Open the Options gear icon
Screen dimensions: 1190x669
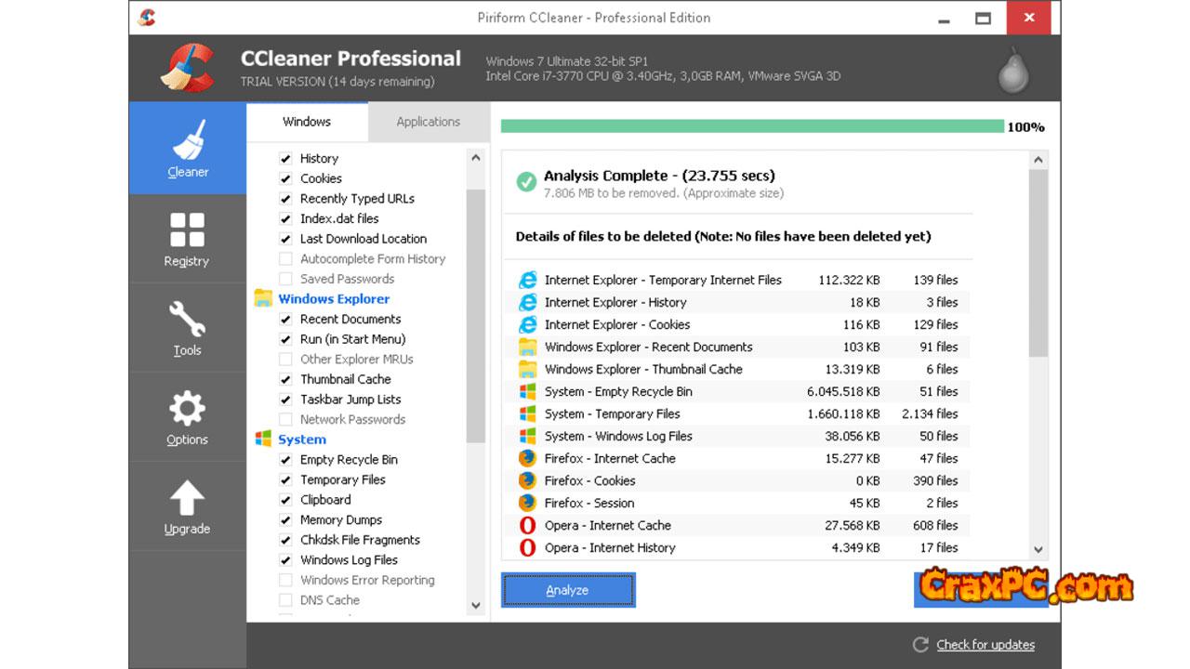[x=187, y=409]
